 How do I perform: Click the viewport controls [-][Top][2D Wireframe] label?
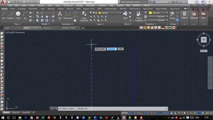click(x=15, y=33)
